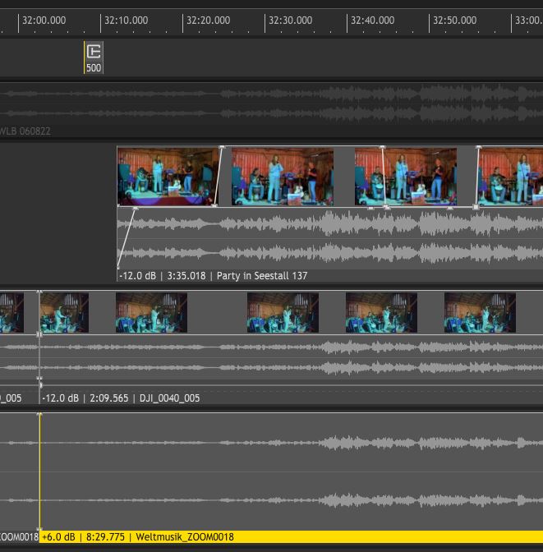Screen dimensions: 543x552
Task: Select the Party in Seestall top handle near 32:44
Action: (383, 147)
